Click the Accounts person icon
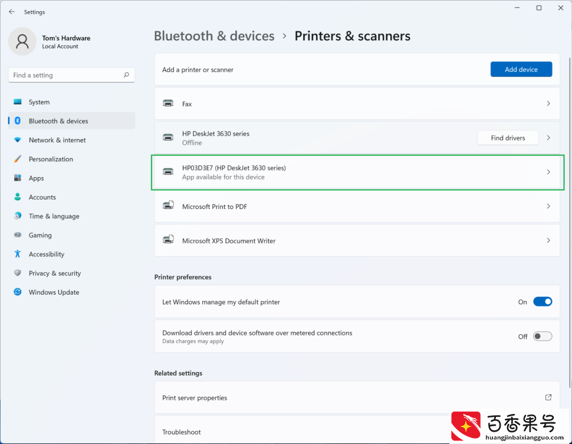 [x=18, y=197]
